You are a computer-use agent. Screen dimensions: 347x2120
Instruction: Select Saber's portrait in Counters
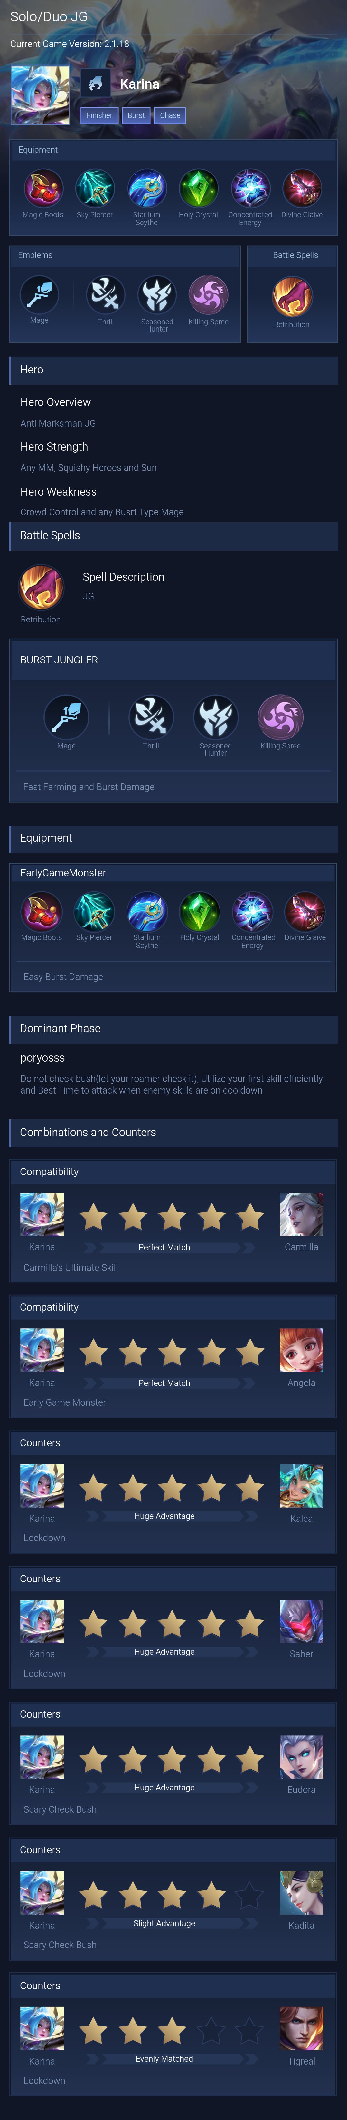301,1621
